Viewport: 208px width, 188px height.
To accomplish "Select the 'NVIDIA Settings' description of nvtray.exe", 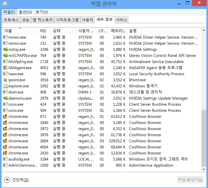I will coord(143,49).
